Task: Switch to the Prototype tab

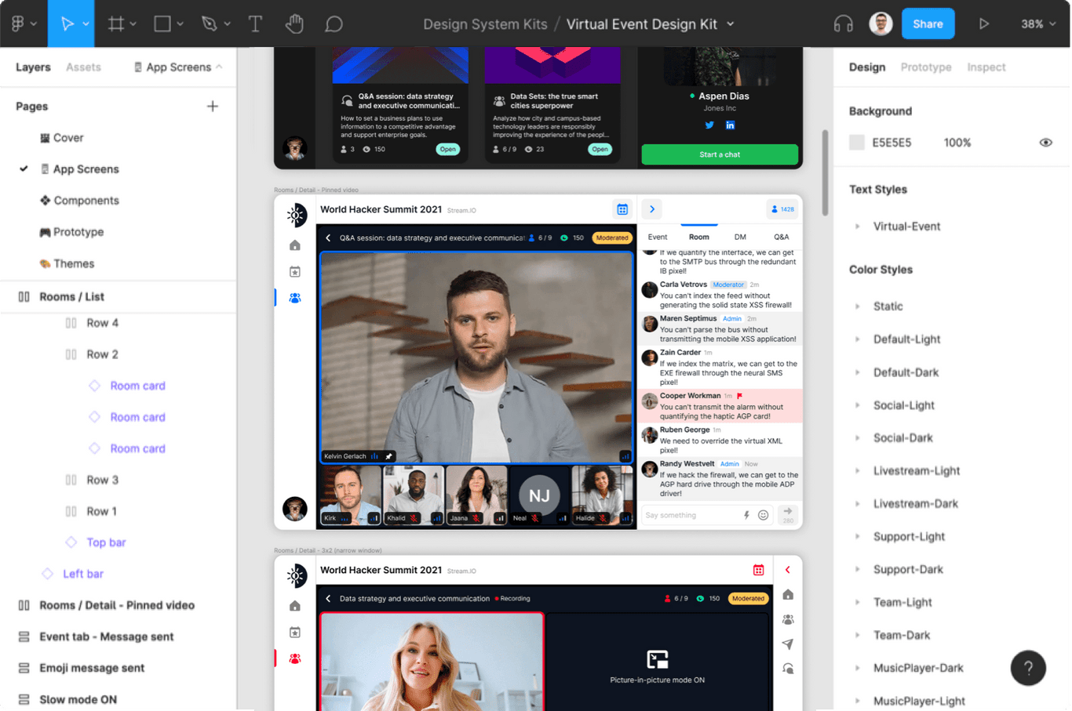Action: point(925,67)
